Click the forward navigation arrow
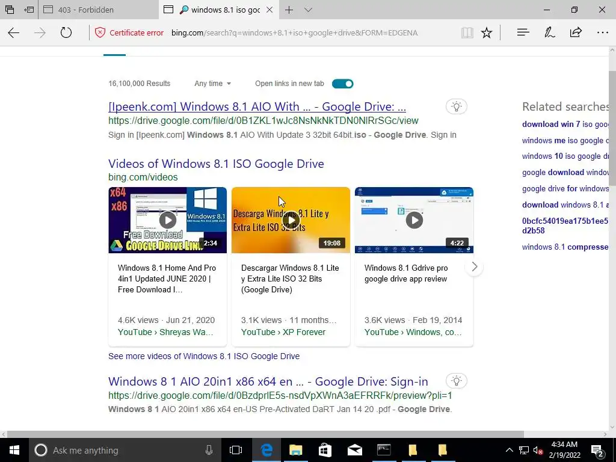The height and width of the screenshot is (462, 616). coord(40,32)
